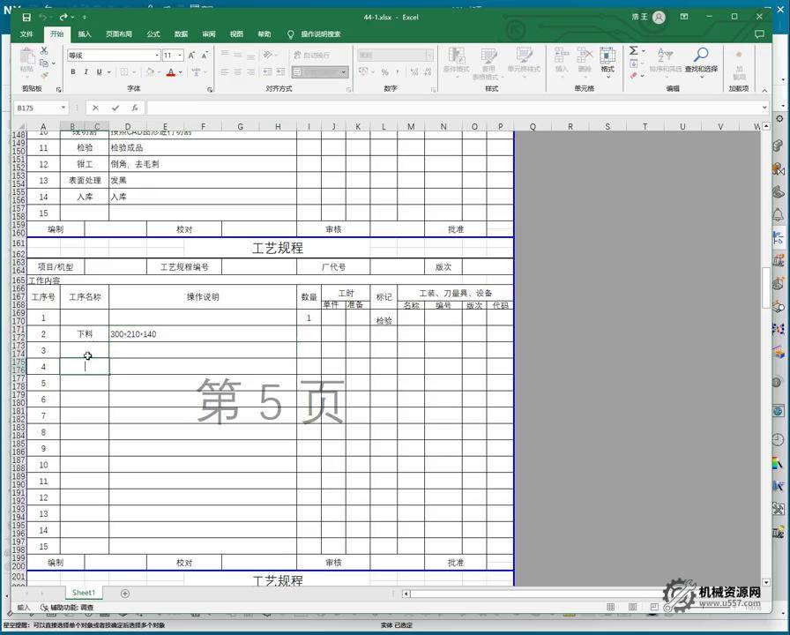This screenshot has width=790, height=635.
Task: Click the Delete Cells icon
Action: [x=582, y=57]
